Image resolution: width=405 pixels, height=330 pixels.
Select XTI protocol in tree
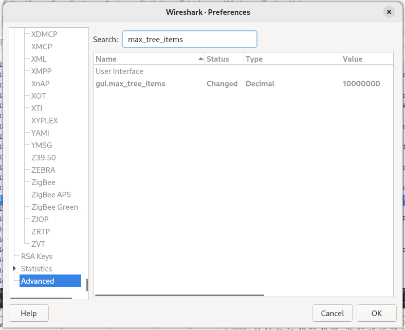pos(36,108)
